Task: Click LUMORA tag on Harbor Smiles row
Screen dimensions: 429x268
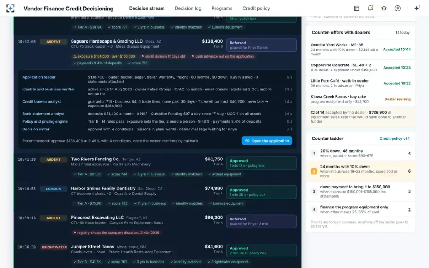Action: coord(54,189)
